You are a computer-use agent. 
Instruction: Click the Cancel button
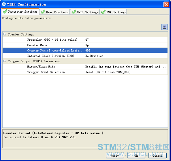pyautogui.click(x=157, y=155)
